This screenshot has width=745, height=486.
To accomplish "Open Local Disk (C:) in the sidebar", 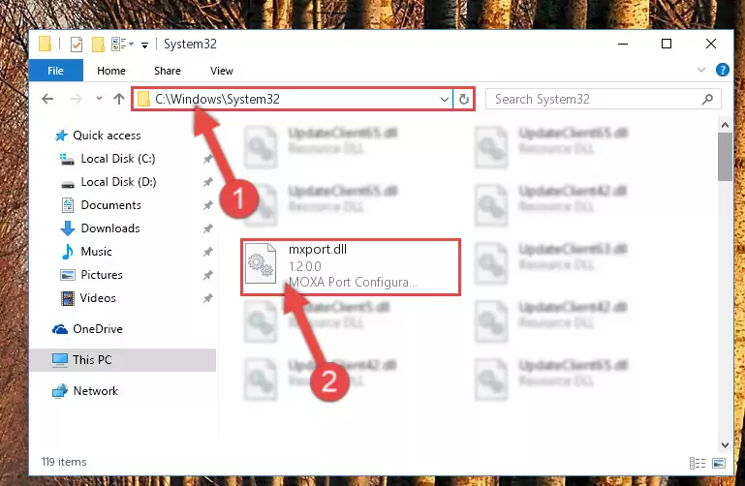I will [109, 159].
